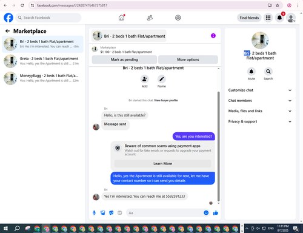The height and width of the screenshot is (233, 303).
Task: Expand Chat members section
Action: pyautogui.click(x=260, y=101)
